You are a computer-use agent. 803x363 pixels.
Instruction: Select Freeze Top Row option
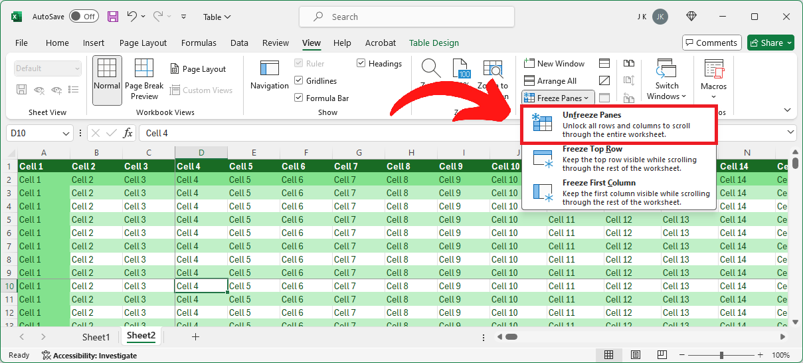tap(619, 158)
